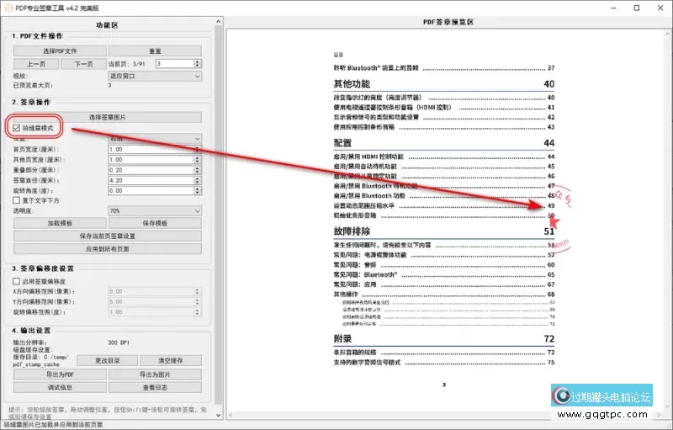673x430 pixels.
Task: Click the function panel's scroll-down arrow
Action: pos(219,415)
